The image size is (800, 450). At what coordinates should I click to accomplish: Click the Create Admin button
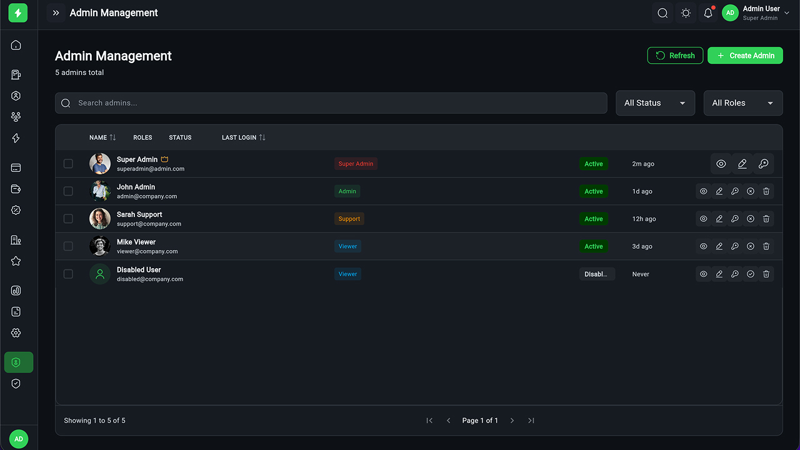[745, 56]
